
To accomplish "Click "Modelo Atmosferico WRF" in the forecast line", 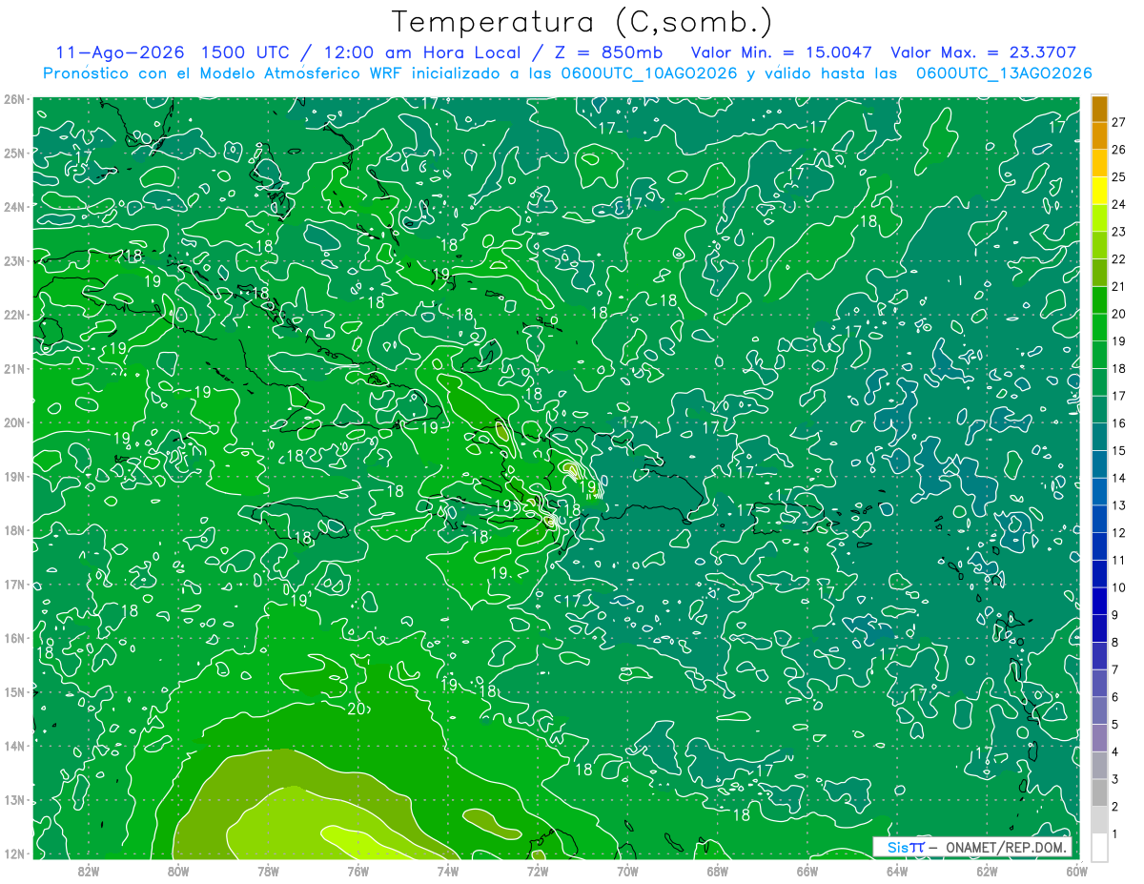I will point(312,73).
